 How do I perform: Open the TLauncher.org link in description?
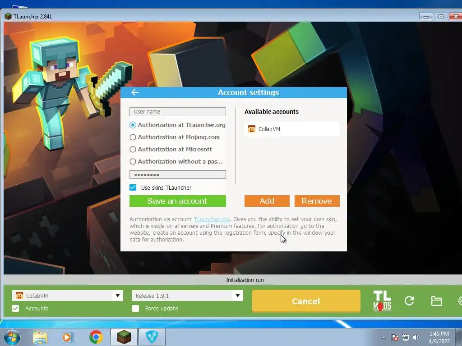(212, 219)
